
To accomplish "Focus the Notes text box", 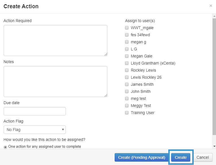I will [x=55, y=82].
